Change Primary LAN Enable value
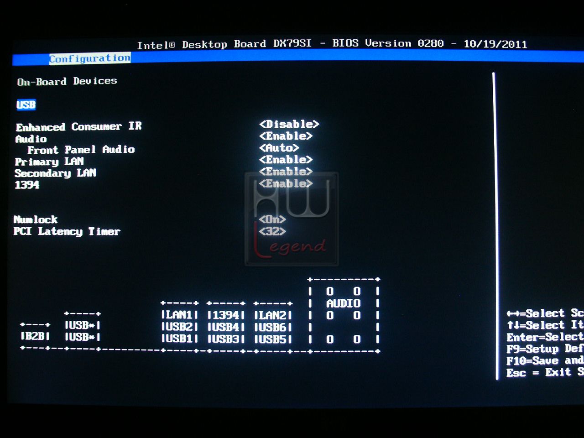The height and width of the screenshot is (438, 584). (286, 160)
